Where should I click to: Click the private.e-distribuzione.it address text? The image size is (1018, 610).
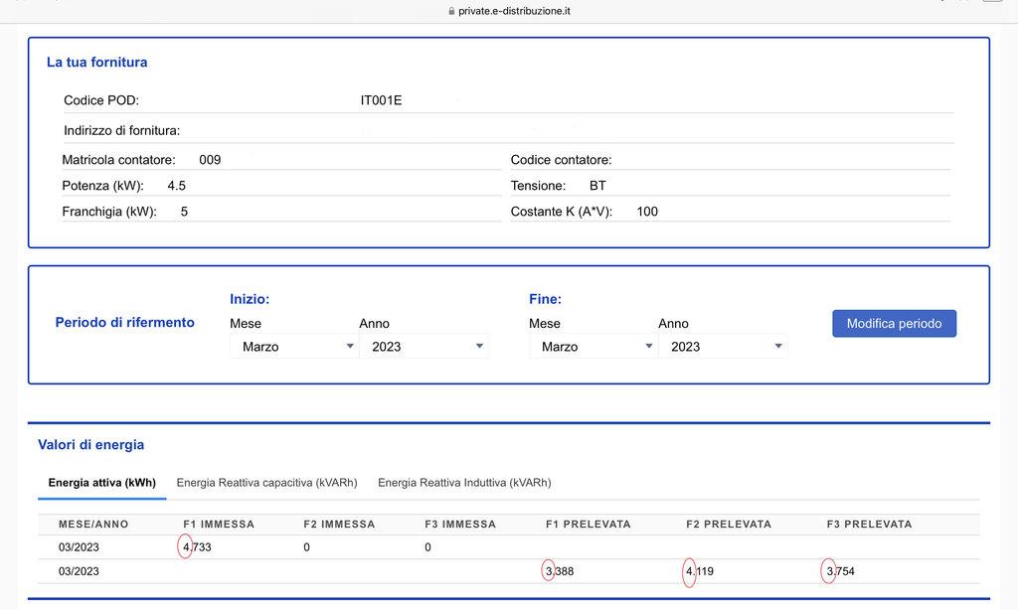coord(514,11)
